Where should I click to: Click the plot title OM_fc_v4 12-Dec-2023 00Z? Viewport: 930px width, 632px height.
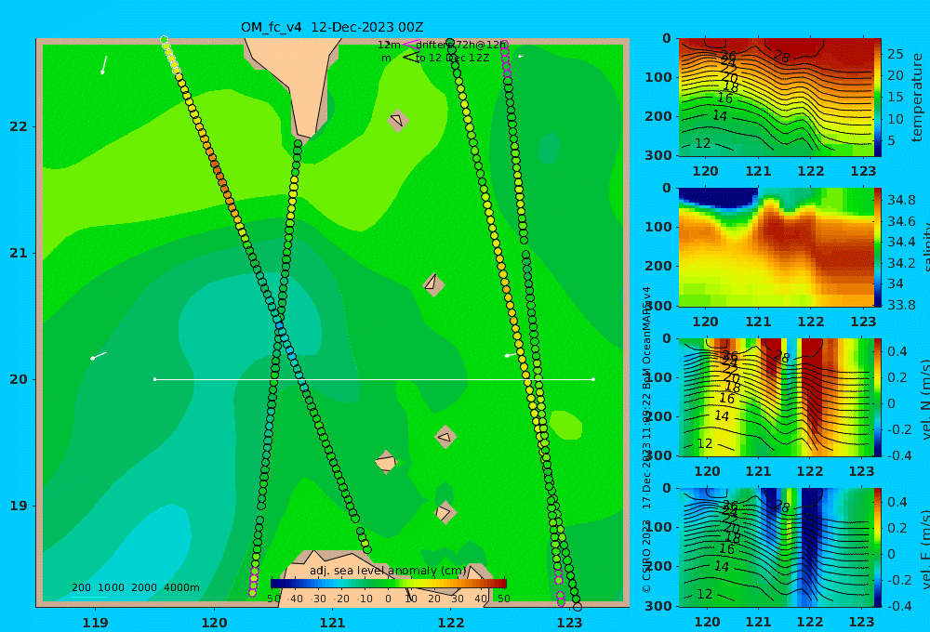[332, 27]
